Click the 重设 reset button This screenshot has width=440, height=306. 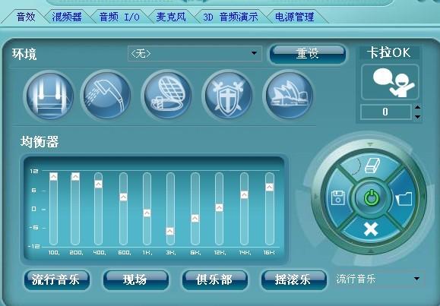click(308, 54)
